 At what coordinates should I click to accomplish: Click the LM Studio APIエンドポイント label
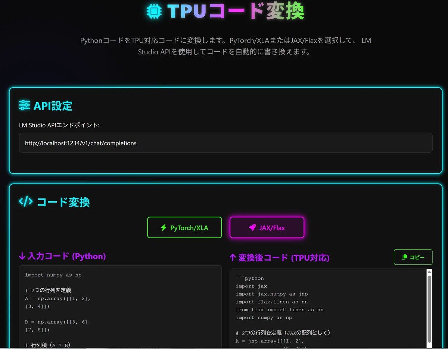(59, 125)
